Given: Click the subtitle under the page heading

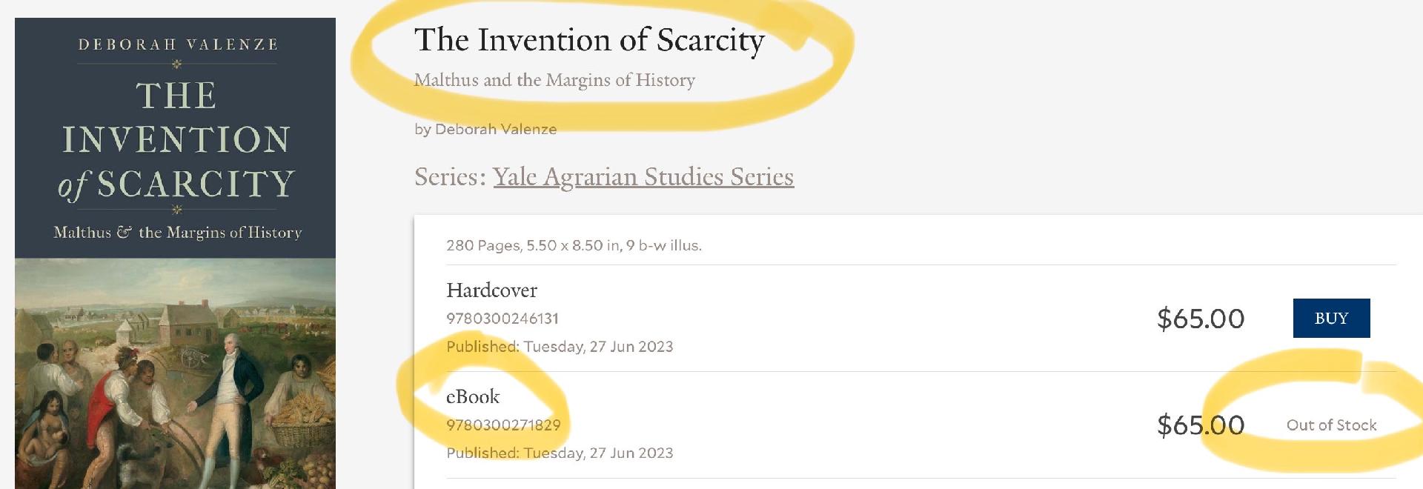Looking at the screenshot, I should coord(554,80).
